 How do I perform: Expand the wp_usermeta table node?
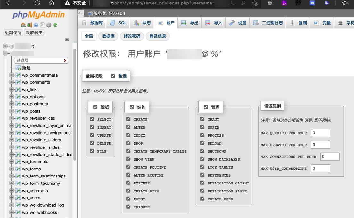11,190
